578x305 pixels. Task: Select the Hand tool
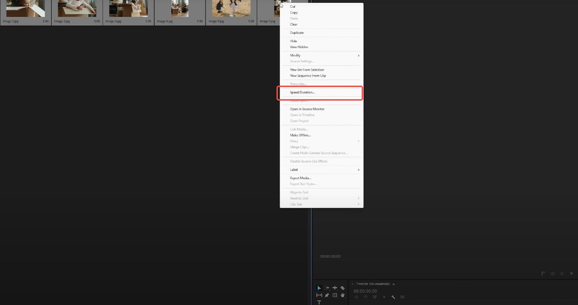point(343,295)
